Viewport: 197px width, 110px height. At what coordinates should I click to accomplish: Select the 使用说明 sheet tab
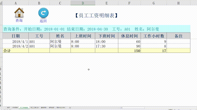click(x=51, y=108)
